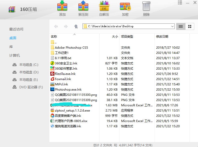Screen dimensions: 198x147
Task: Click the 解压到 (Extract to) toolbar icon
Action: (83, 5)
